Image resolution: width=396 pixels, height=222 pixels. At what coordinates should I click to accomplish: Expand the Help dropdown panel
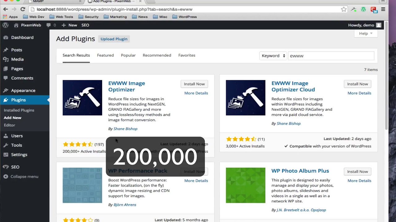click(366, 33)
